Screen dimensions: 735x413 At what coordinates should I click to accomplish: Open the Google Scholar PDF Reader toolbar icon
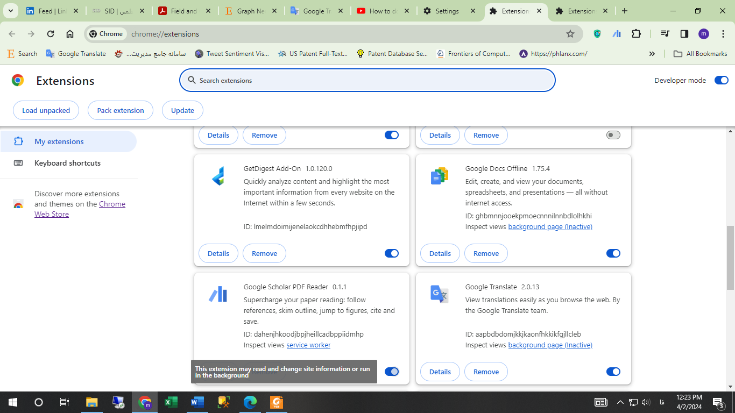617,34
